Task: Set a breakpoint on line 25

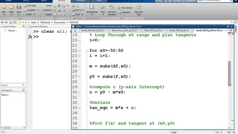Action: (80, 66)
